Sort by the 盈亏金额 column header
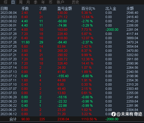The image size is (144, 123). click(64, 8)
